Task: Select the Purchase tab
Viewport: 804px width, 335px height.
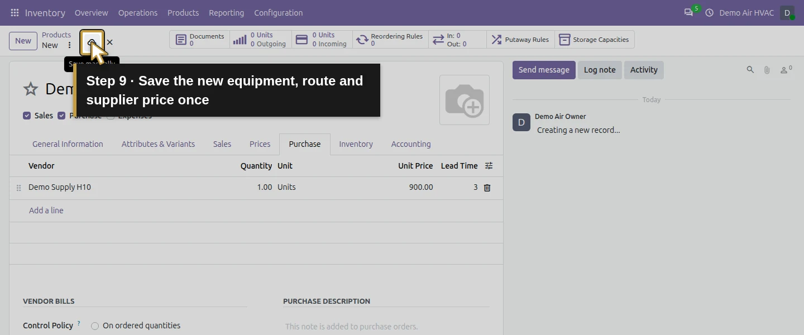Action: [x=305, y=144]
